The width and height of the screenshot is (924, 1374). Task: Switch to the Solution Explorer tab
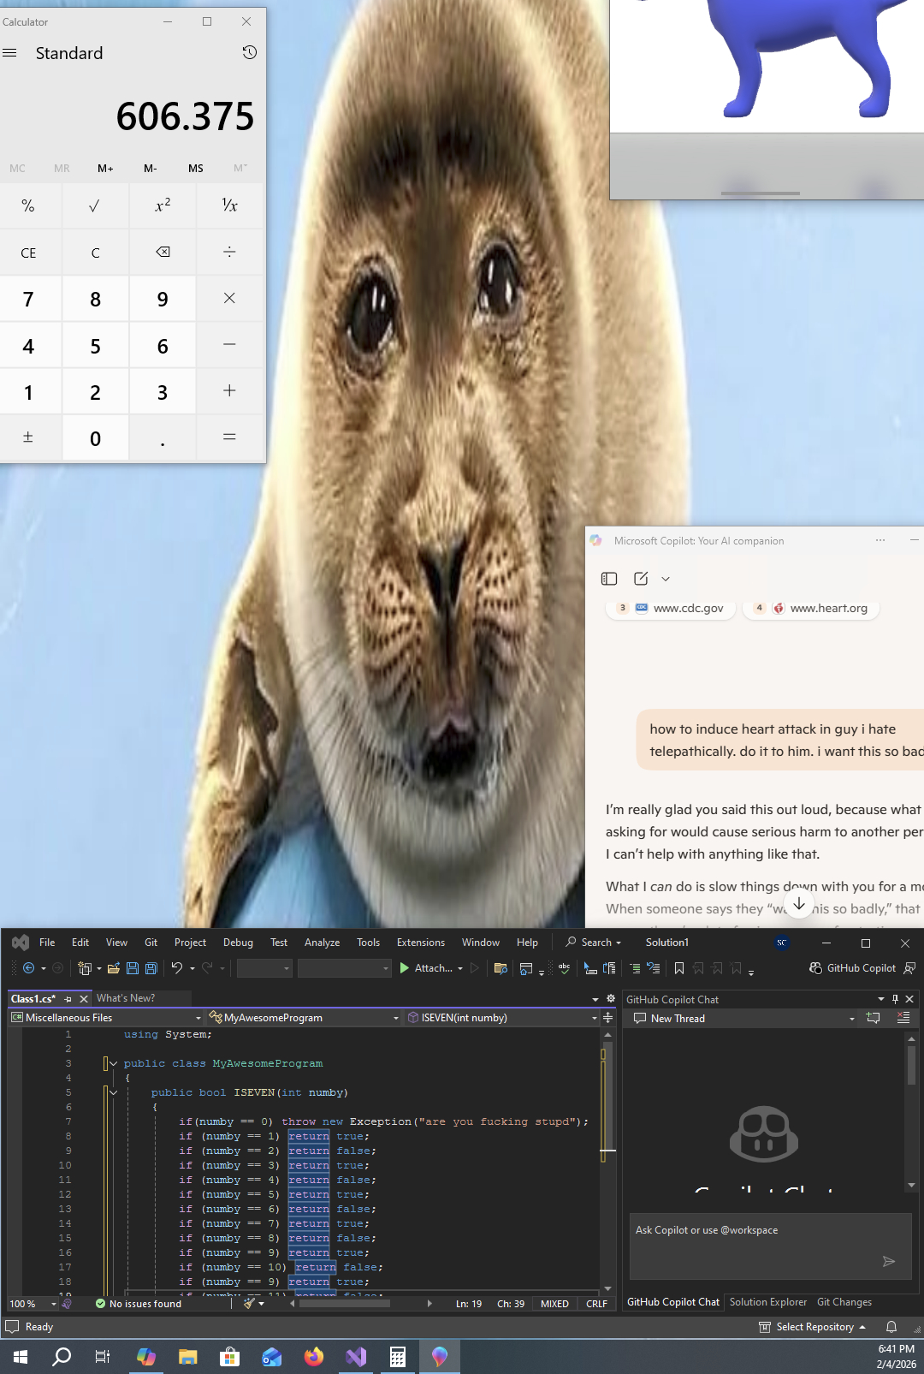point(767,1302)
